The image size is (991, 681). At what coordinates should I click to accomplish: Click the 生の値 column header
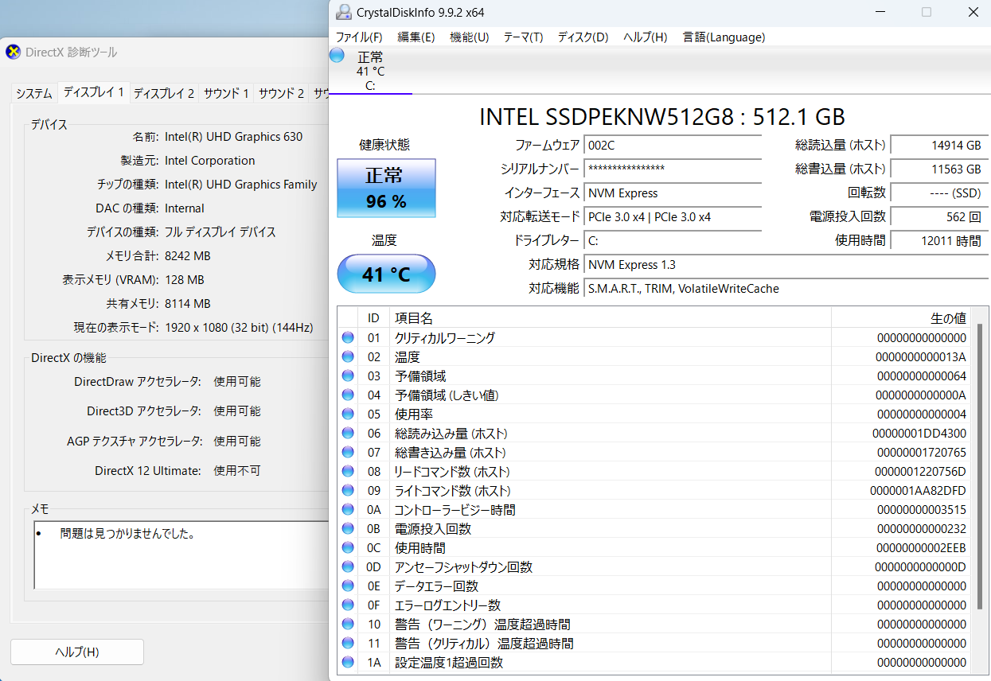(902, 318)
